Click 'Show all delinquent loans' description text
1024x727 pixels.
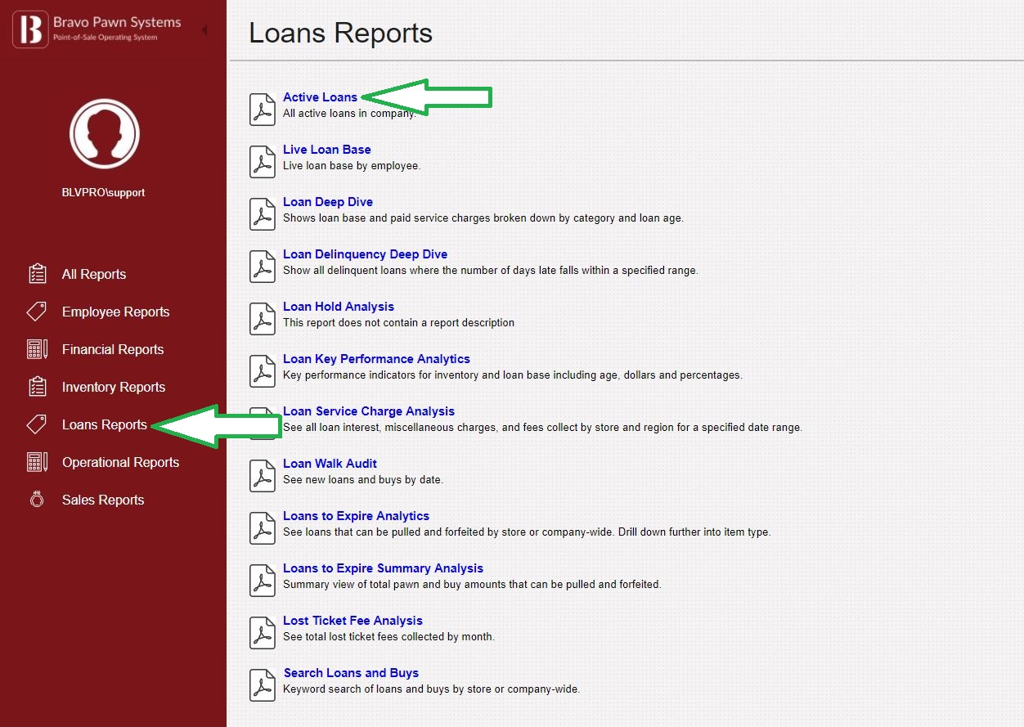tap(491, 271)
